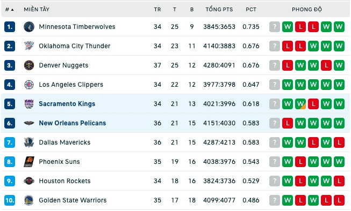Image resolution: width=351 pixels, height=211 pixels.
Task: Select the Houston Rockets logo
Action: point(29,181)
